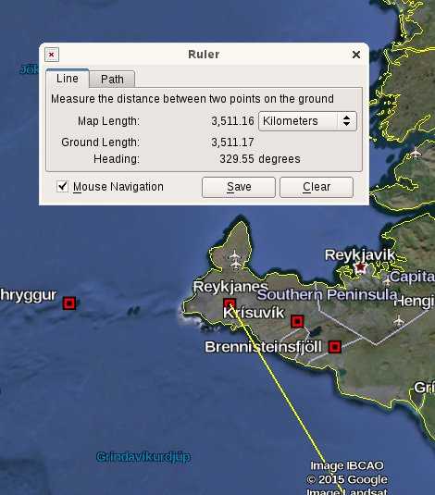This screenshot has height=495, width=435.
Task: Switch to the Path tab
Action: click(112, 79)
